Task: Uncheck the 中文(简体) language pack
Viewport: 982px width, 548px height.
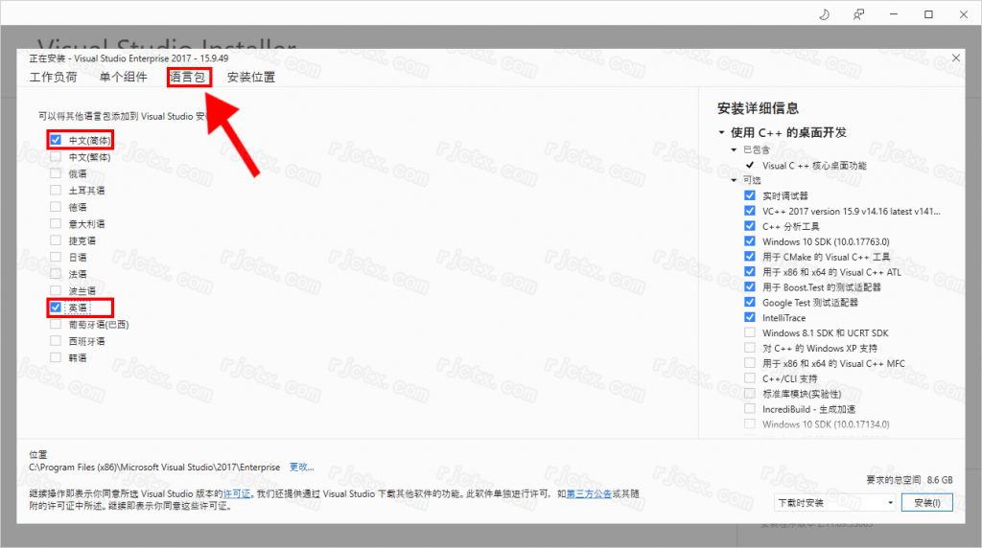Action: [56, 140]
